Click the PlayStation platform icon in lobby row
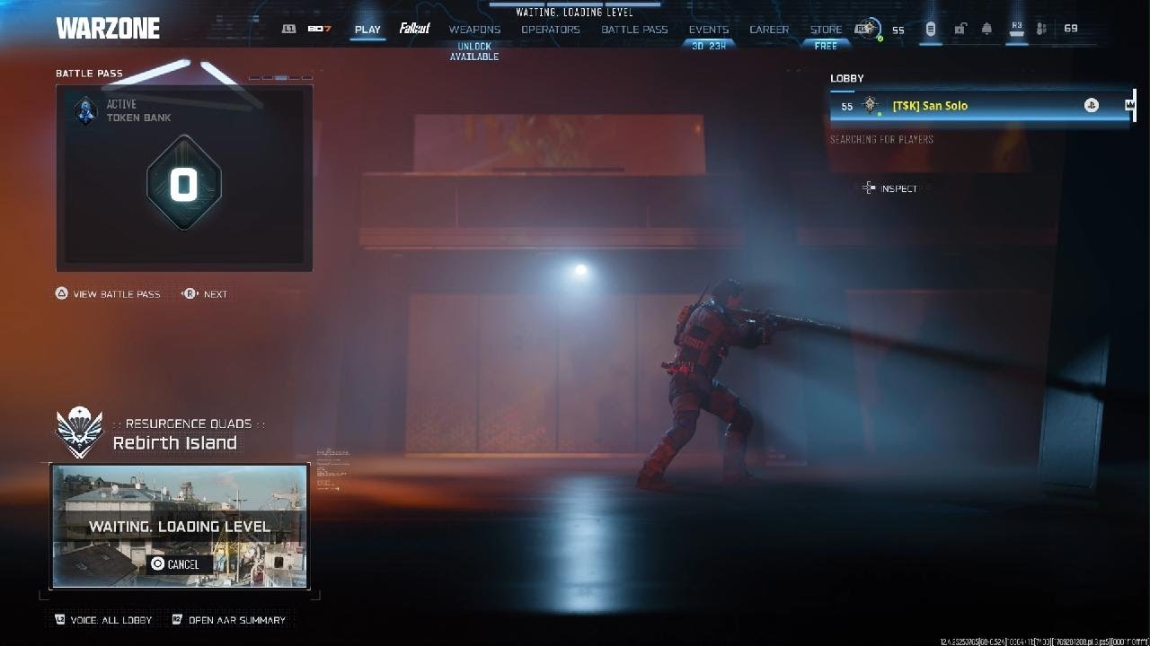The image size is (1150, 646). pyautogui.click(x=1091, y=106)
